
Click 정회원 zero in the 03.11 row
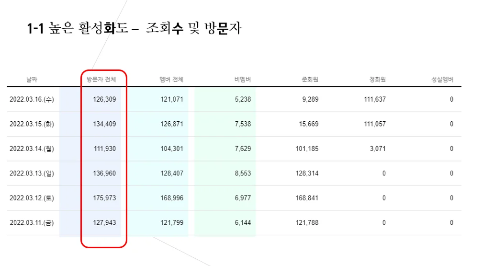coord(384,223)
